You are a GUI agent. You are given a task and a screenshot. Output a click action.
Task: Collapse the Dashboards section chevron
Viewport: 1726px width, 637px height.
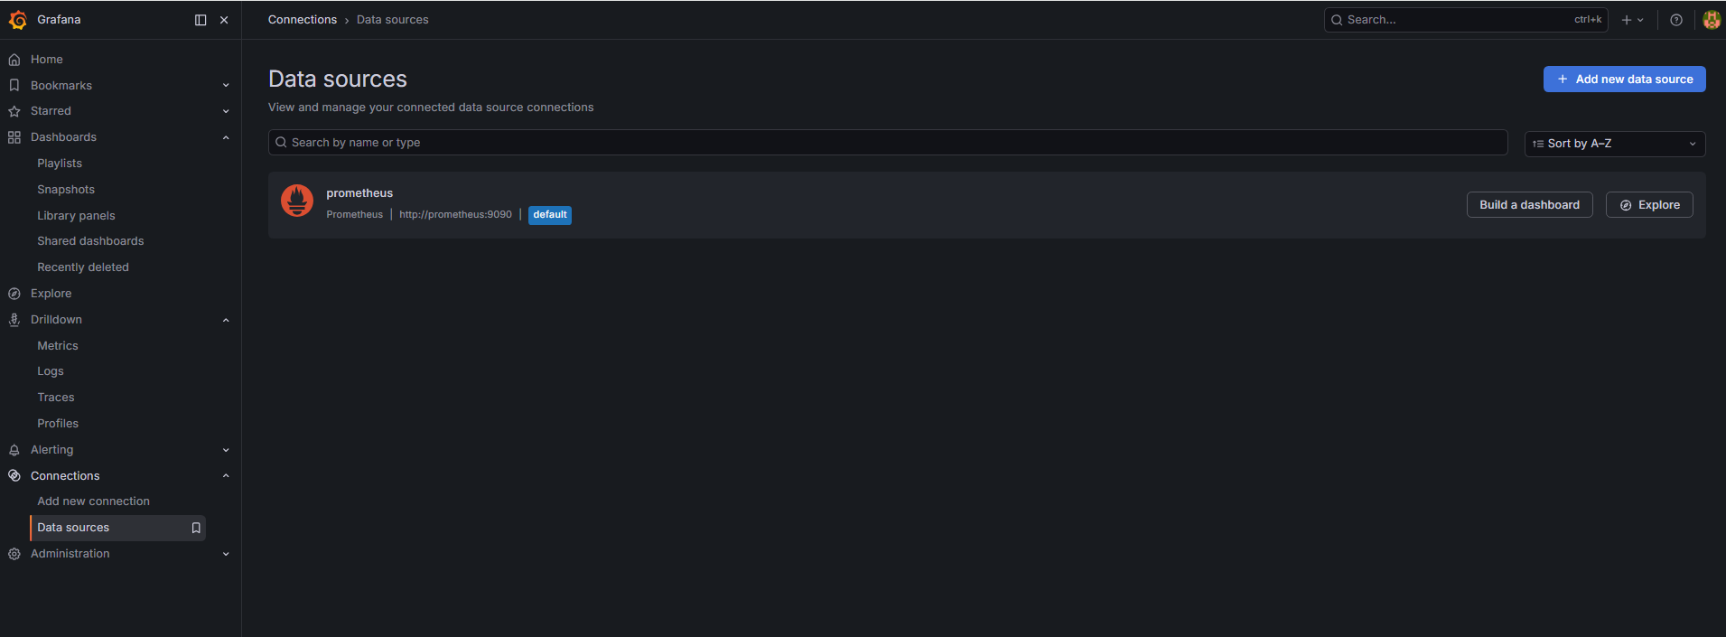pyautogui.click(x=226, y=137)
